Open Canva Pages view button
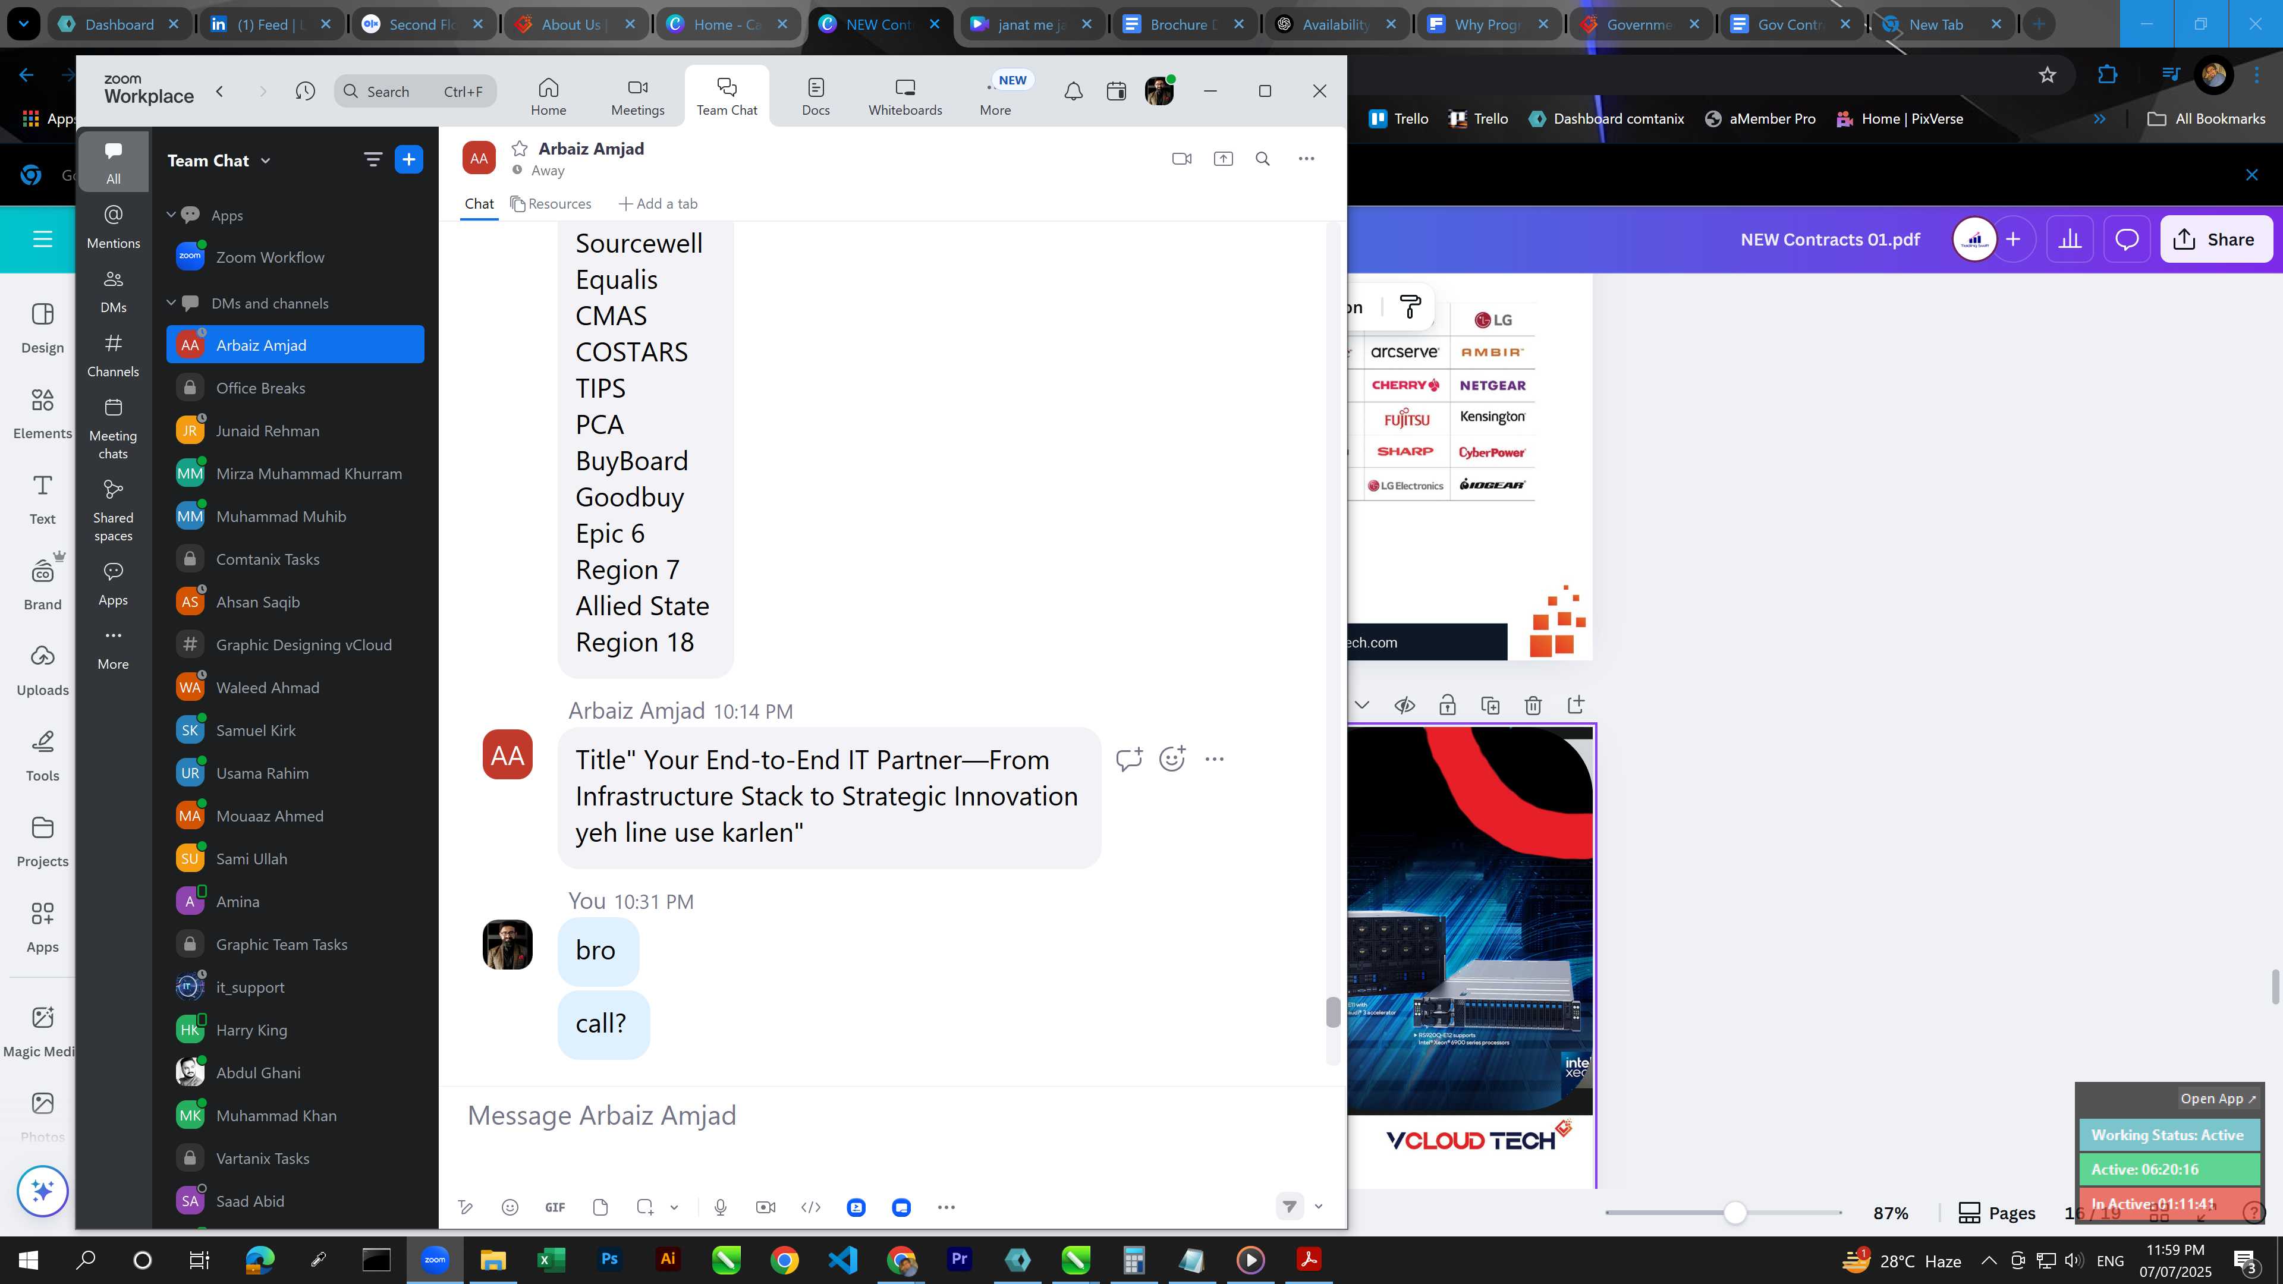Screen dimensions: 2283x1284 tap(1996, 1212)
